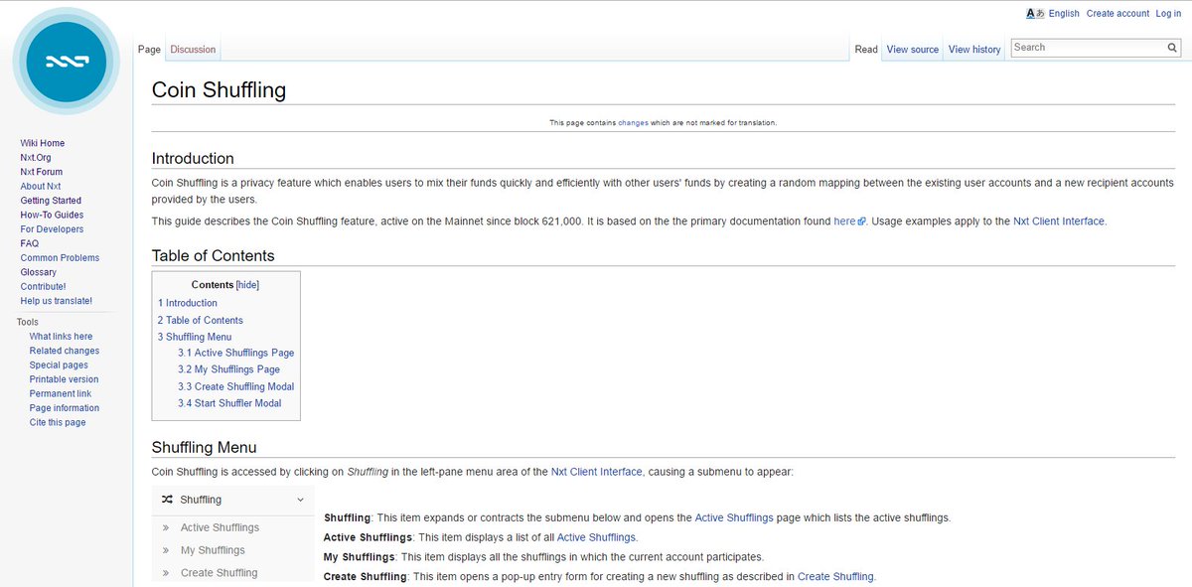Click My Shufflings item in menu image
Image resolution: width=1192 pixels, height=587 pixels.
[x=213, y=550]
